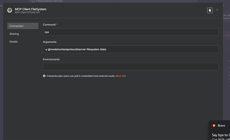Delete the MCP Client FileSystem credential
The height and width of the screenshot is (140, 230).
[210, 10]
